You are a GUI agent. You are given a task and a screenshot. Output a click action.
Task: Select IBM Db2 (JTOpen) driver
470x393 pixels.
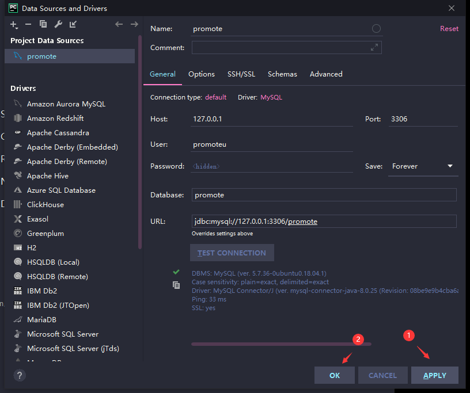pos(58,305)
